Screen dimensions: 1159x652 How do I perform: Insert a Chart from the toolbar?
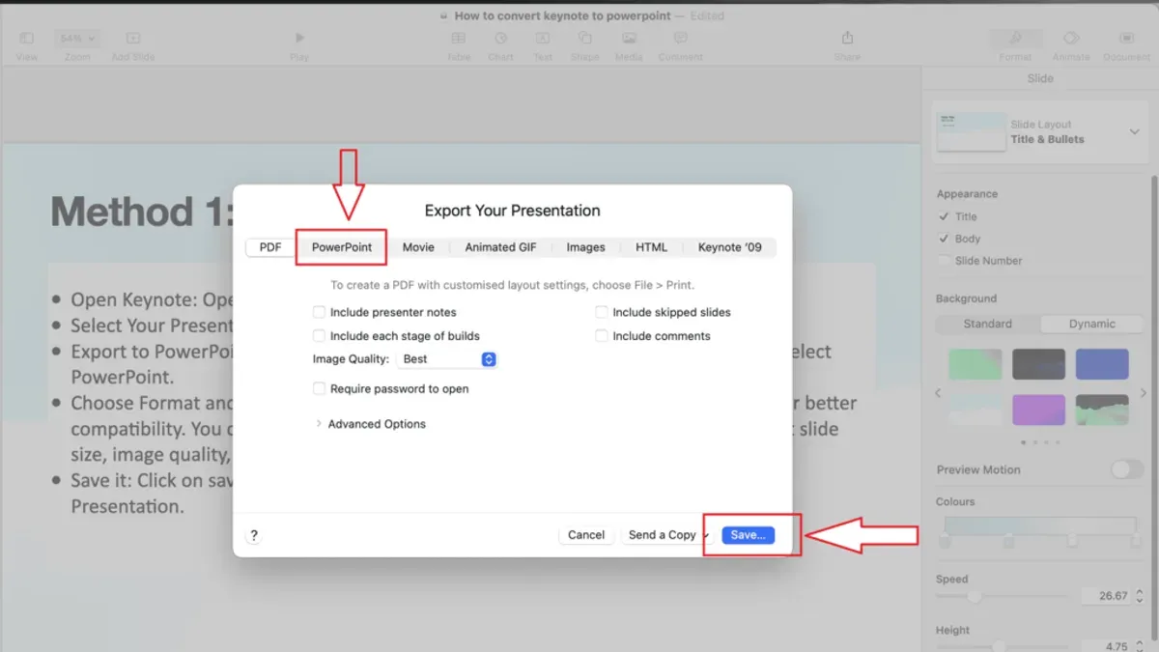click(x=500, y=39)
